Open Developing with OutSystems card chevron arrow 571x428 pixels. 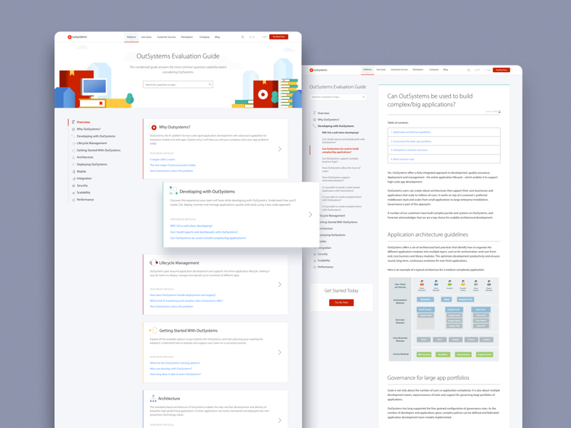(310, 215)
